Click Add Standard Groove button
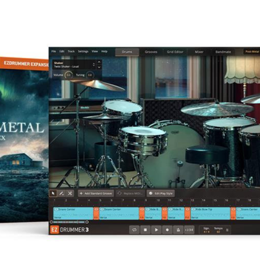The image size is (260, 260). tap(96, 193)
